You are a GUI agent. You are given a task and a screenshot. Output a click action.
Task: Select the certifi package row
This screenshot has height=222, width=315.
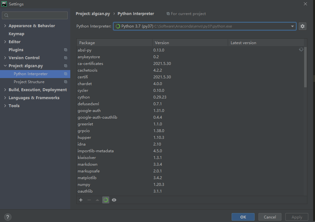tap(190, 77)
